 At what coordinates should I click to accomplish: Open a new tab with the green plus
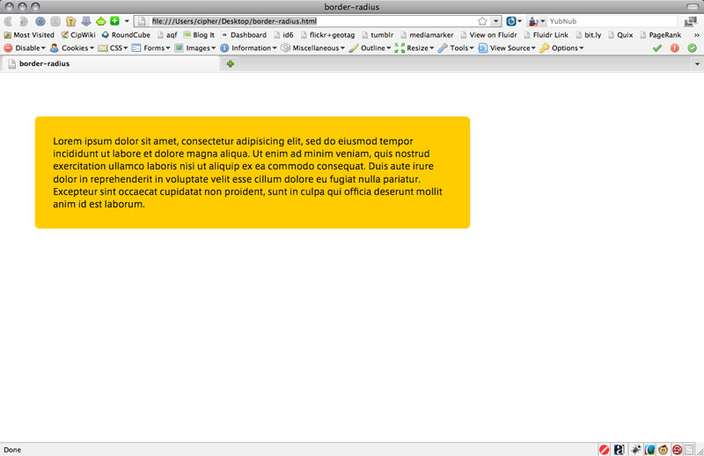(231, 64)
